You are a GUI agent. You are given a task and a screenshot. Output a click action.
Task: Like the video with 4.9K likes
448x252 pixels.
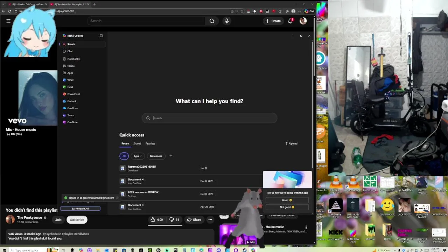[157, 220]
